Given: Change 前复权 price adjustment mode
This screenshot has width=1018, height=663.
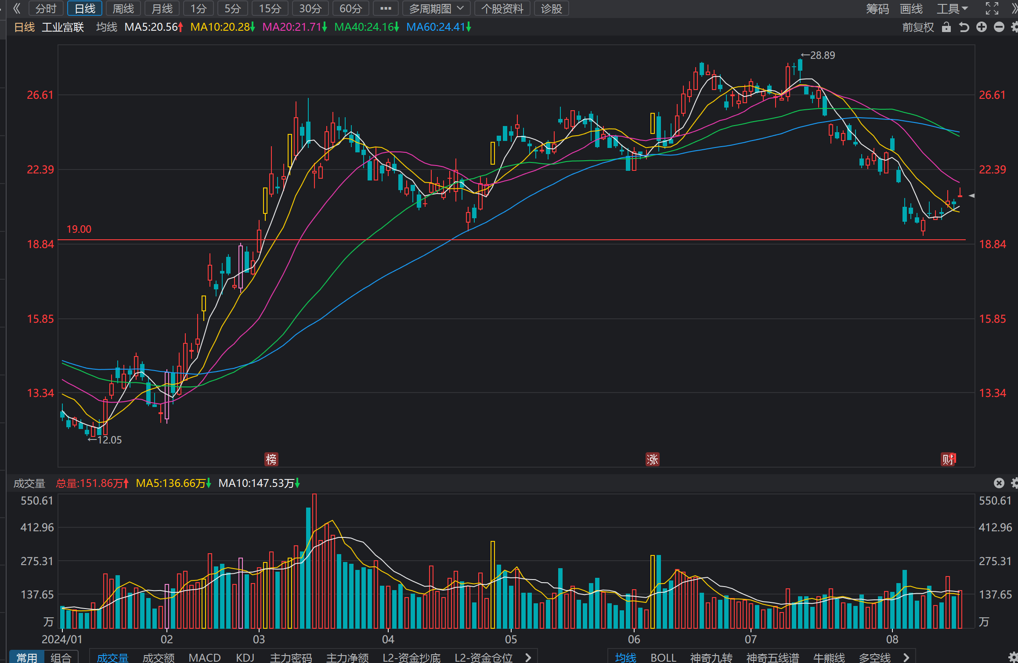Looking at the screenshot, I should (918, 27).
